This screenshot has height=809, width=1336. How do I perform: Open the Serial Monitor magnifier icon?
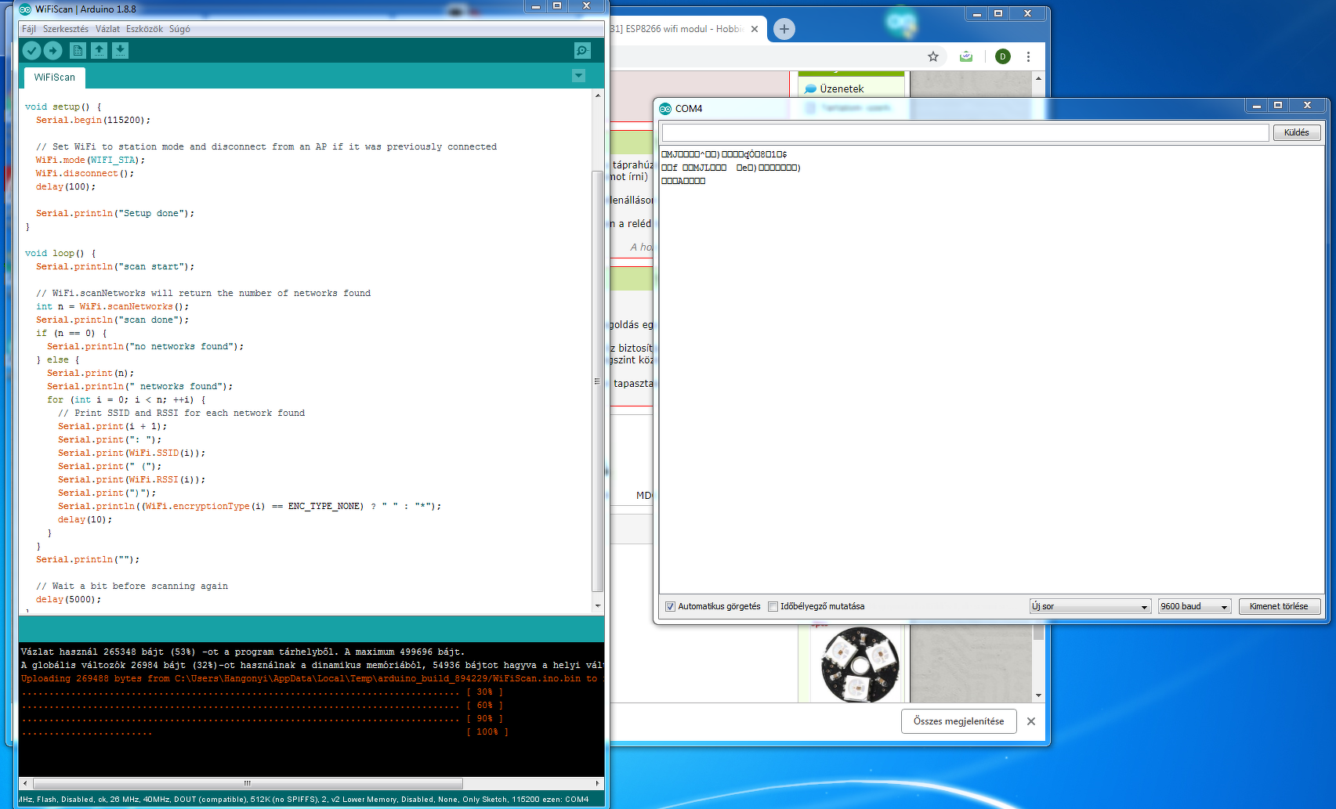tap(582, 51)
